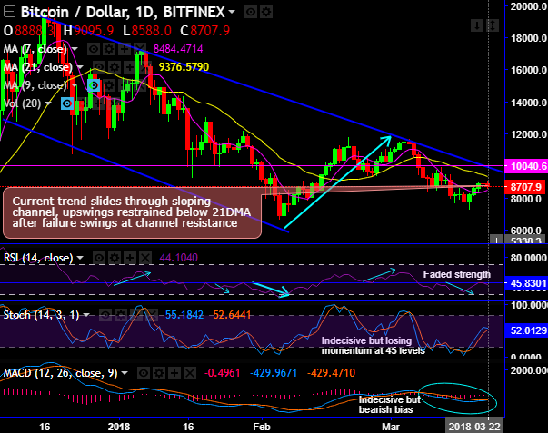
Task: Expand the Stoch (14, 3, 1) dropdown arrow
Action: [x=86, y=315]
